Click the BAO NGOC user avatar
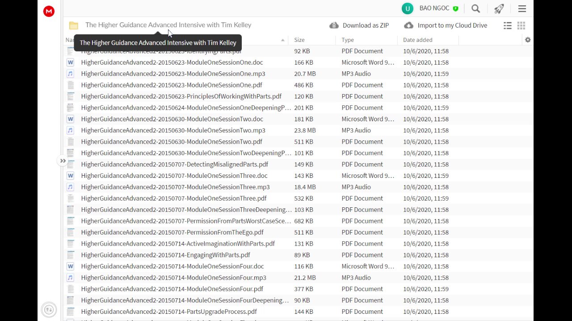 [407, 8]
